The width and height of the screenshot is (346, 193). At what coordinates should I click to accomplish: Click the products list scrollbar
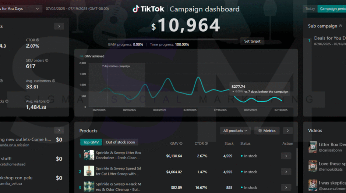(297, 167)
